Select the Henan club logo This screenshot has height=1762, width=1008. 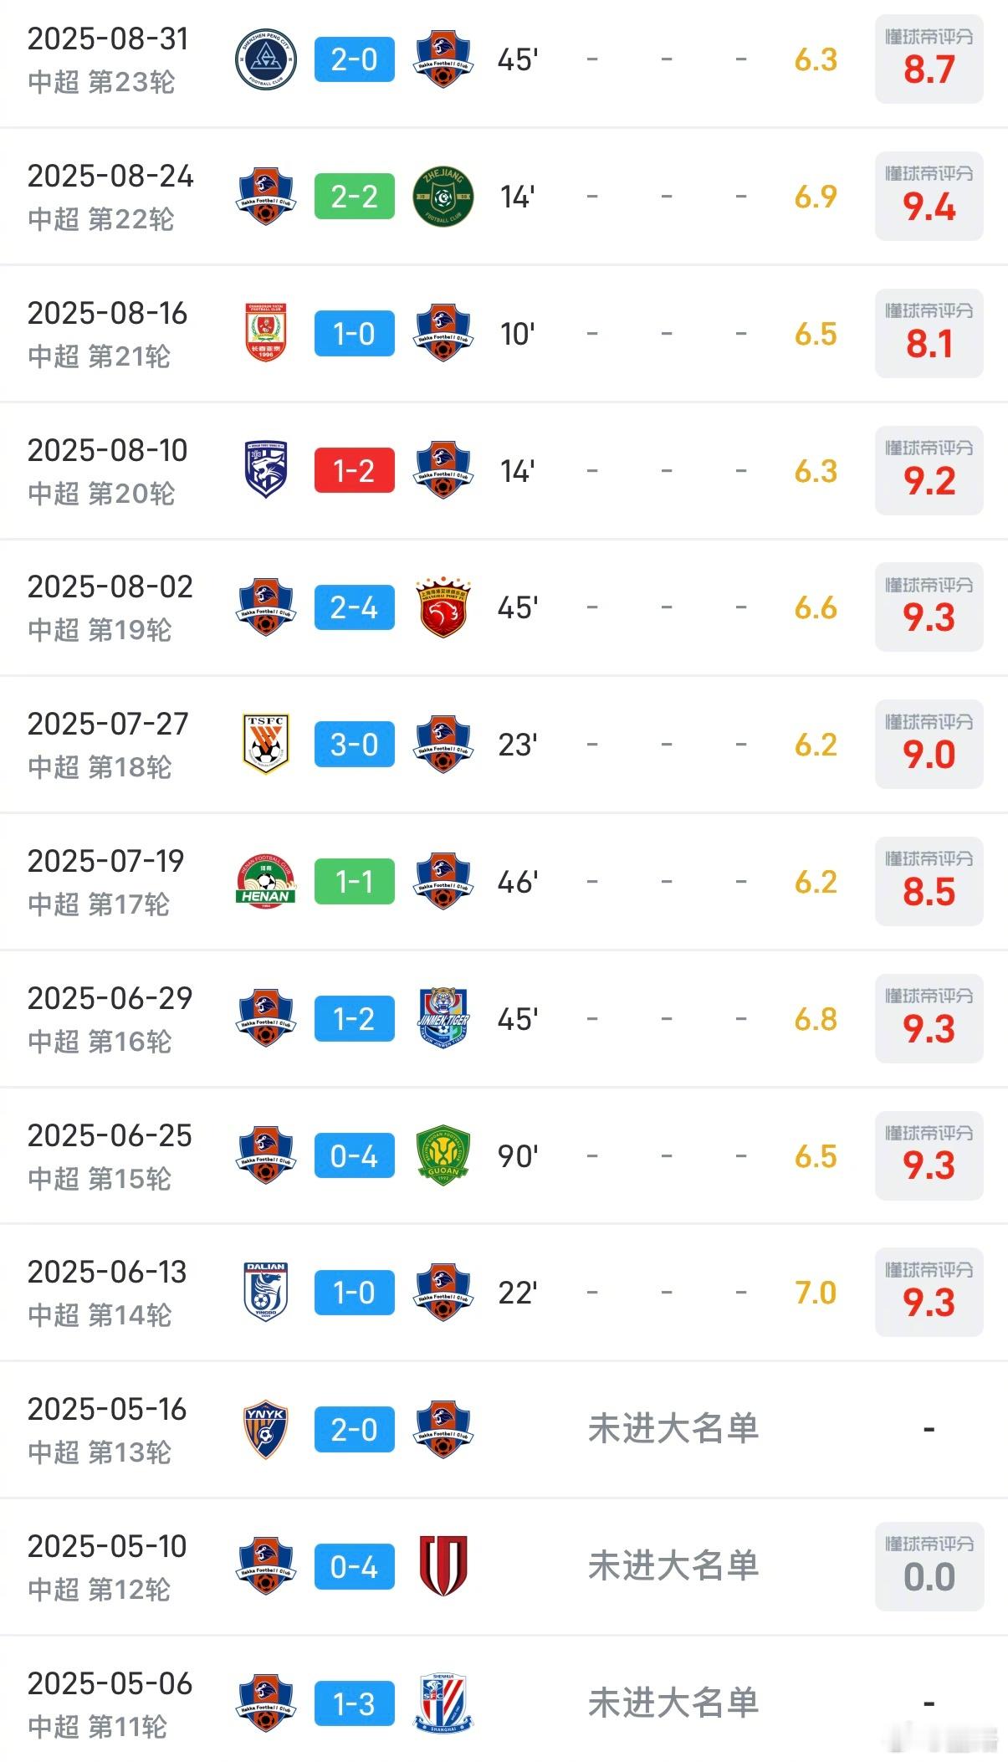click(x=266, y=882)
